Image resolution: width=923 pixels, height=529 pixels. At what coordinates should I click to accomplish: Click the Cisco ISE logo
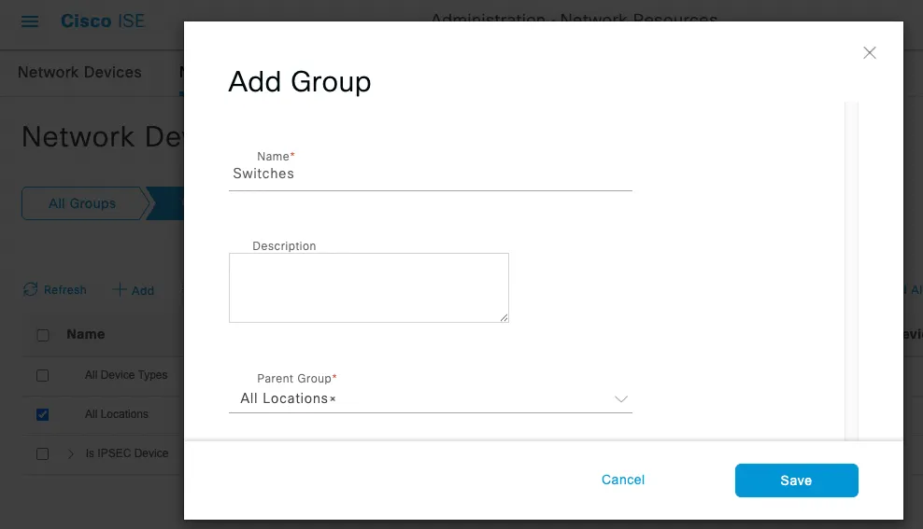coord(103,21)
